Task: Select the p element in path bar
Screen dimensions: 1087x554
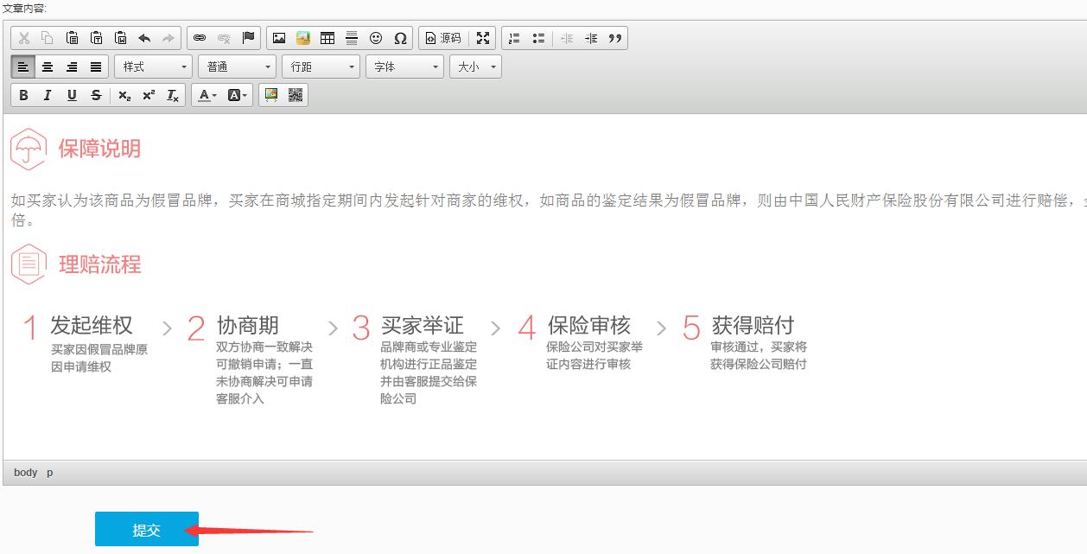Action: tap(50, 473)
